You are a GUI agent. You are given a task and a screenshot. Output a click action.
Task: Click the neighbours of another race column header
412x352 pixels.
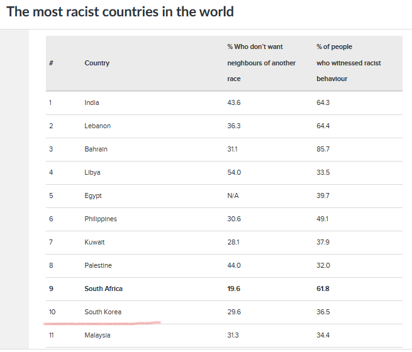261,63
